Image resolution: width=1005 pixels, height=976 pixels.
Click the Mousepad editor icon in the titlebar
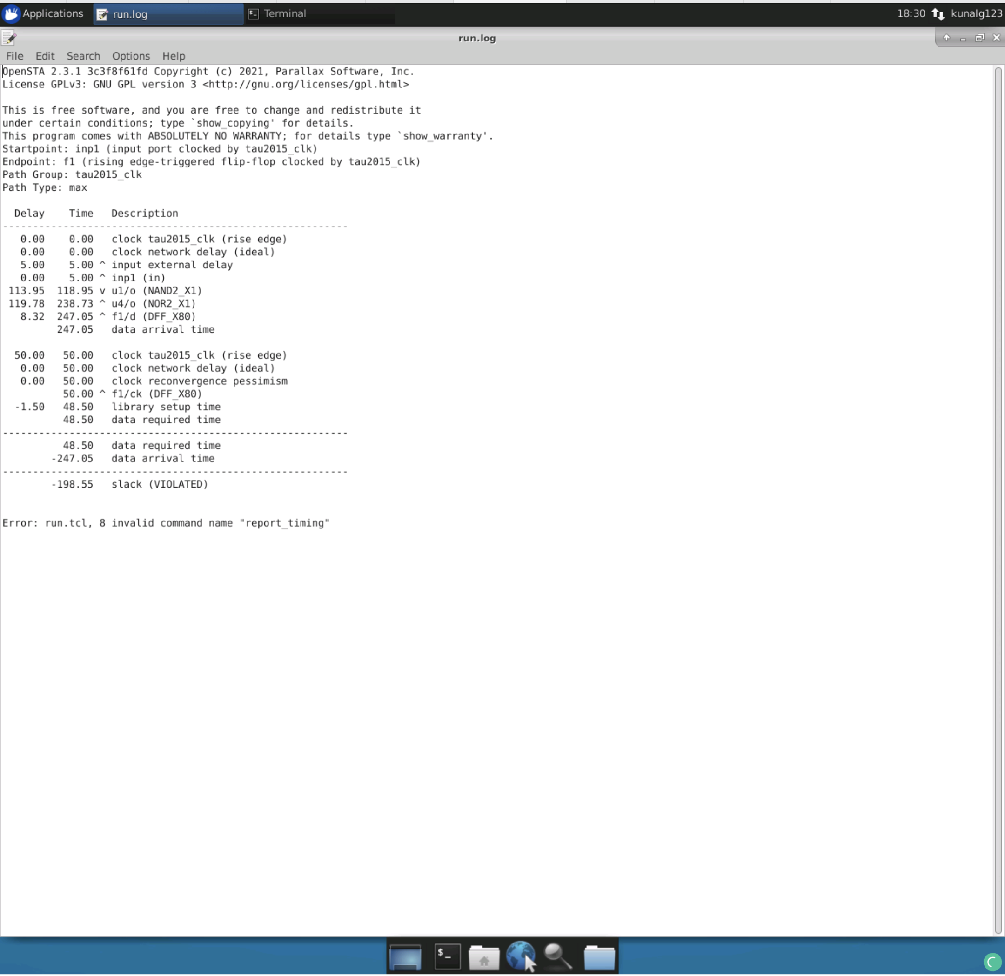pyautogui.click(x=9, y=38)
